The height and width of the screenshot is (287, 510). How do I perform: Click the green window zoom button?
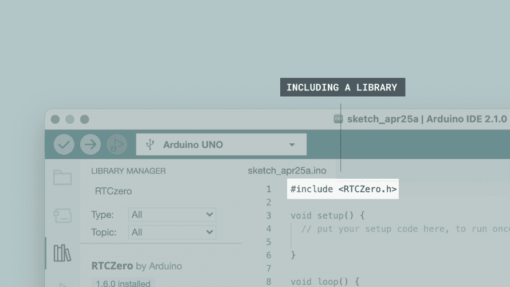(84, 119)
